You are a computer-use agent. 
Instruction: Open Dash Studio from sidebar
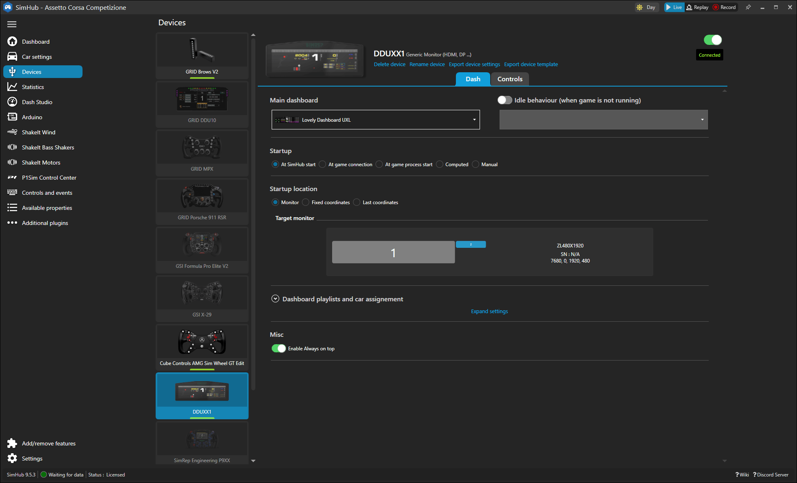[37, 102]
